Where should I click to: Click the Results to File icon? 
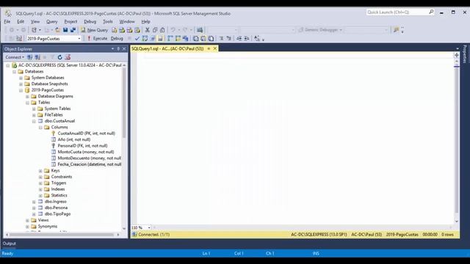click(x=211, y=38)
